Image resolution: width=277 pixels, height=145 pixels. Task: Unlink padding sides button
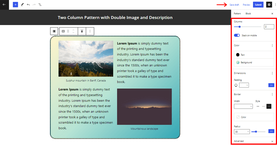coord(271,85)
